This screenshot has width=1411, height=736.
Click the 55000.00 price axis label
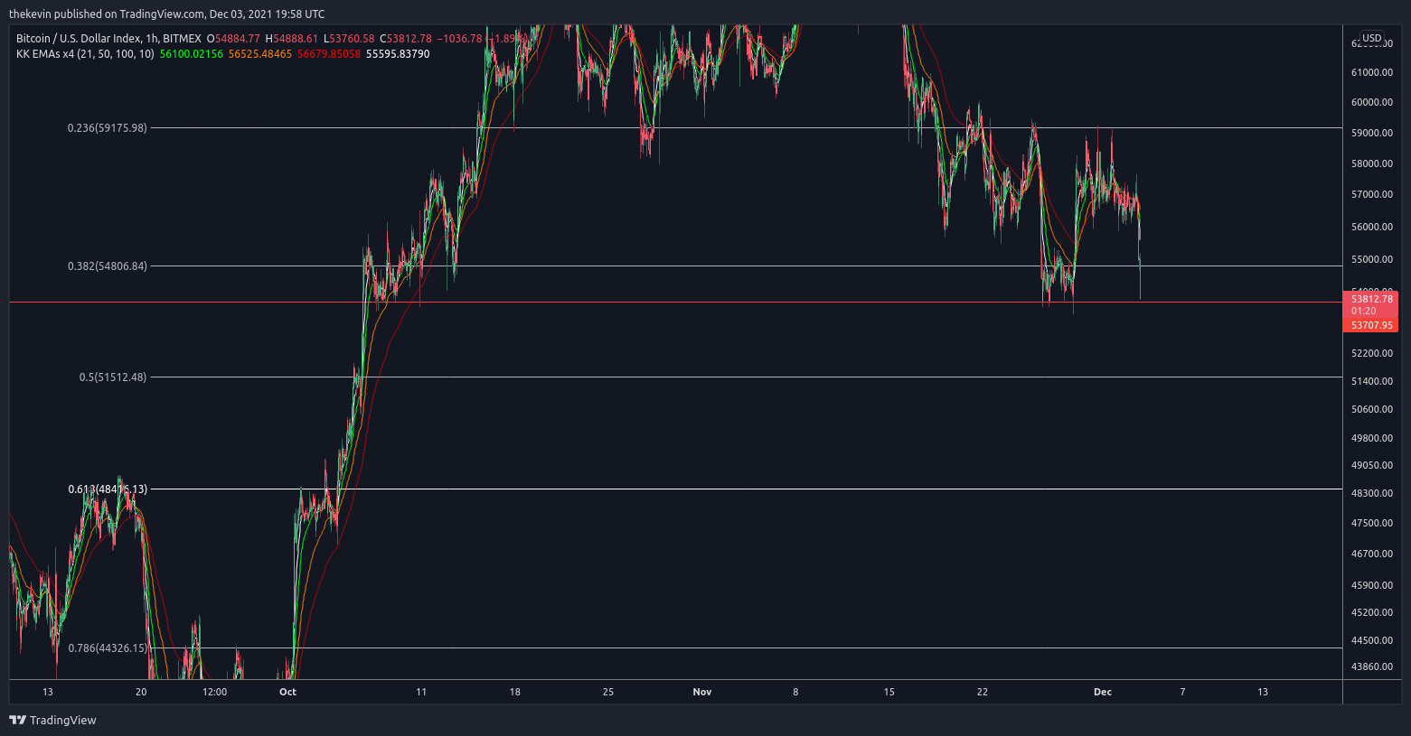[x=1371, y=259]
